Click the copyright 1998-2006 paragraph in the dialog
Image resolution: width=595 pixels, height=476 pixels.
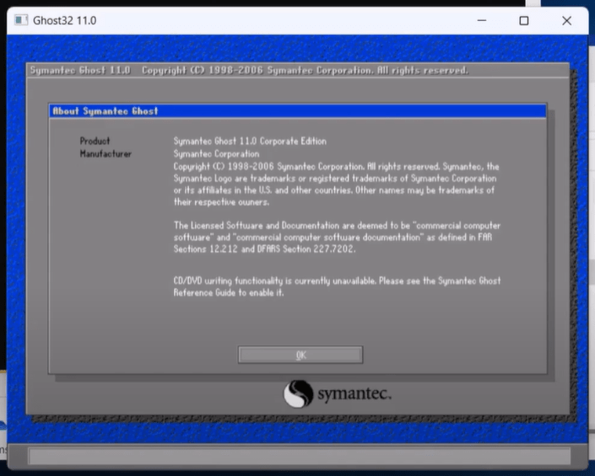pyautogui.click(x=335, y=185)
